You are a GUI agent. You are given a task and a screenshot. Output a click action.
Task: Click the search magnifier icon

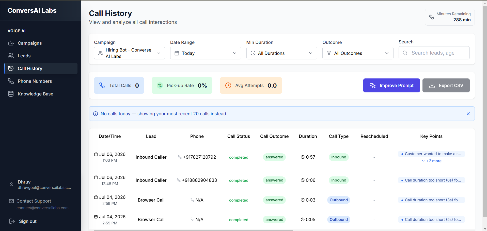[x=405, y=53]
